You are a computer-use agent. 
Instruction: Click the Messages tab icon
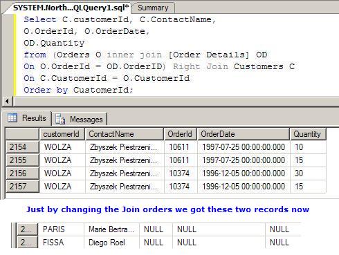tap(60, 119)
